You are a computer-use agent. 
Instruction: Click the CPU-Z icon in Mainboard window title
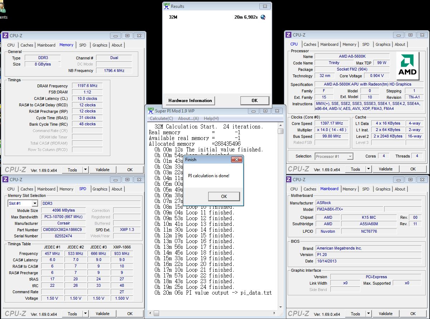point(288,179)
